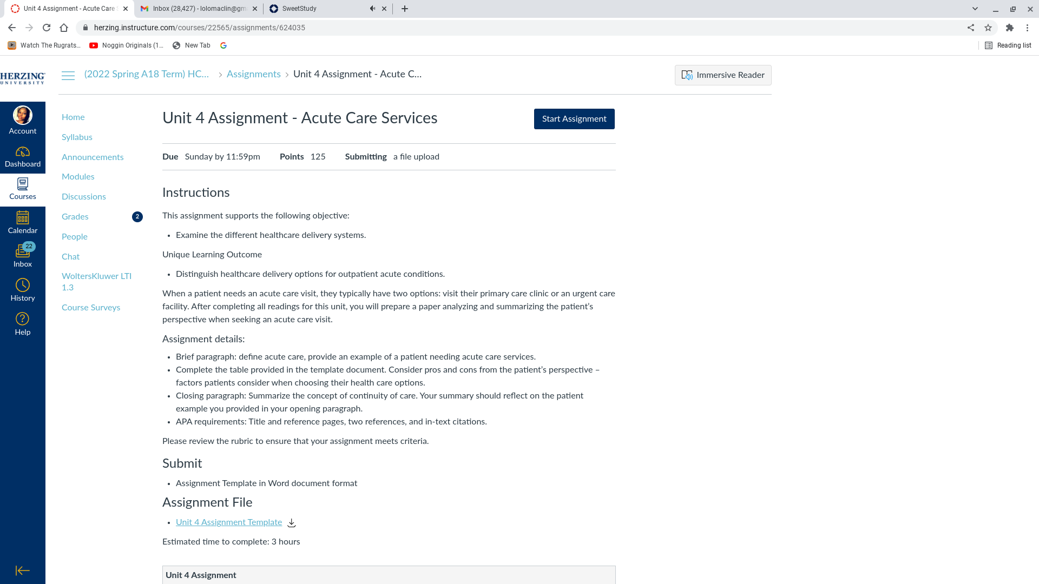This screenshot has height=584, width=1039.
Task: Open the Google bookmark icon
Action: [223, 45]
